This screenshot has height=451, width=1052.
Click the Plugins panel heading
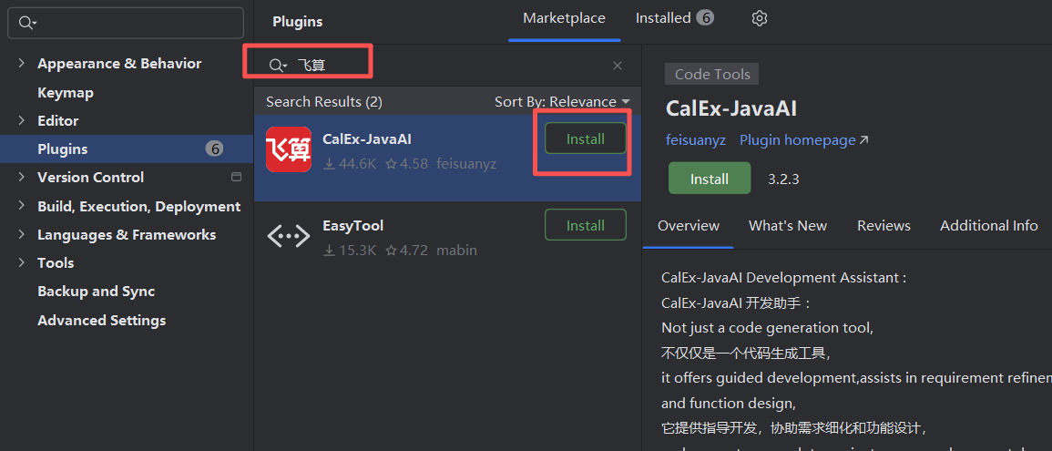click(297, 22)
